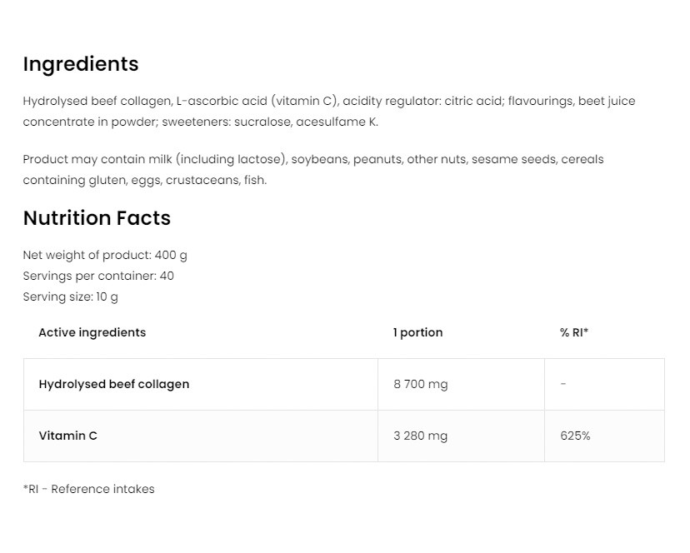
Task: Click the 8 700 mg value cell
Action: pyautogui.click(x=421, y=384)
